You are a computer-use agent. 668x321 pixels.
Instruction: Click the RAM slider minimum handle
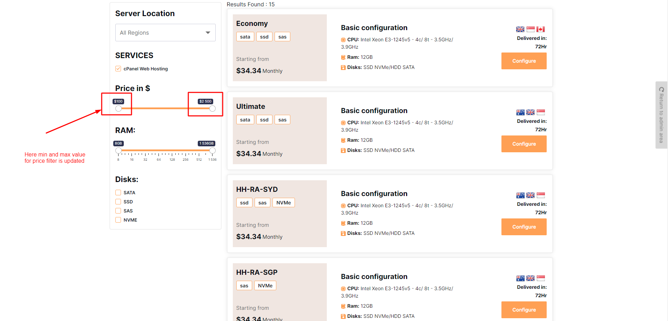[x=119, y=151]
